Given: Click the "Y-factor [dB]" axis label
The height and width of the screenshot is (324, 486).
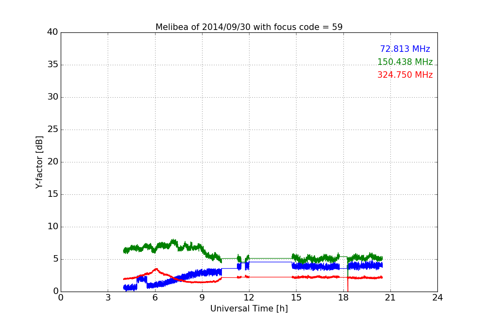Looking at the screenshot, I should coord(39,162).
